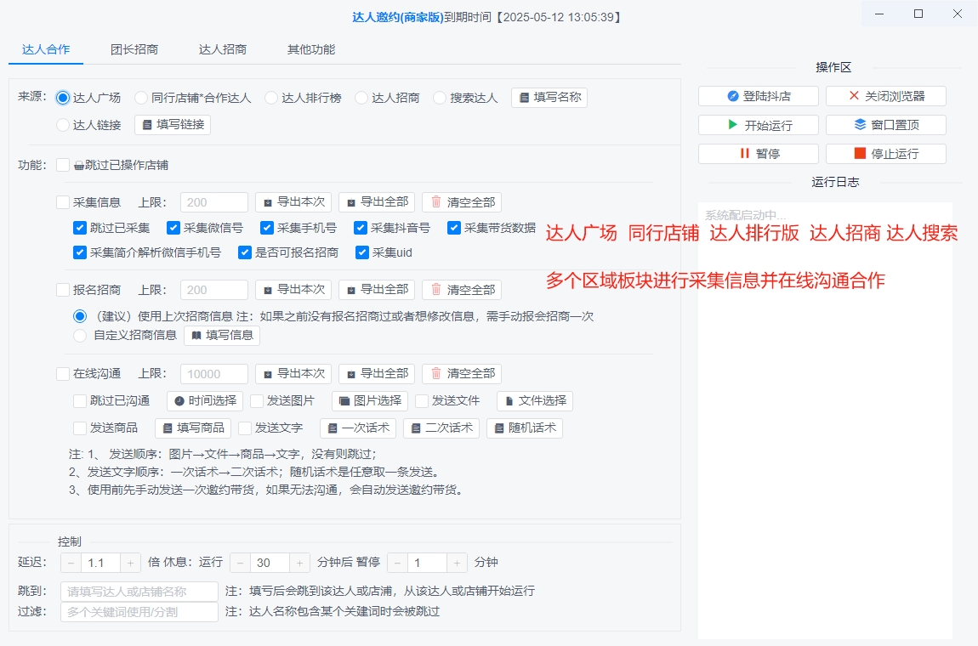Image resolution: width=978 pixels, height=646 pixels.
Task: Switch to the 团长招商 tab
Action: point(135,49)
